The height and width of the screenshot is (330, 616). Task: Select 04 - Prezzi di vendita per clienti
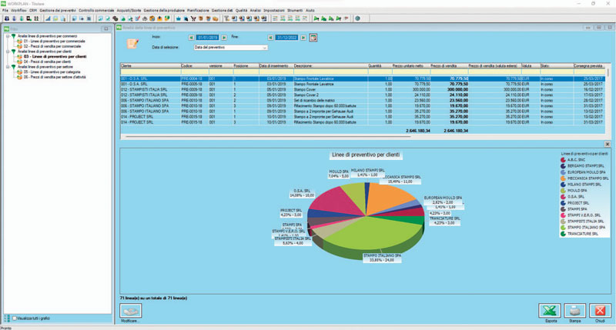[x=47, y=62]
